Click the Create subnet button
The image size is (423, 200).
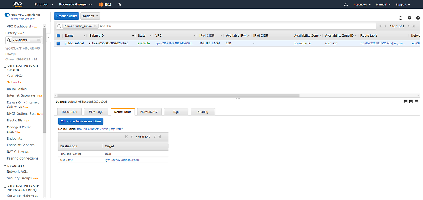click(66, 16)
